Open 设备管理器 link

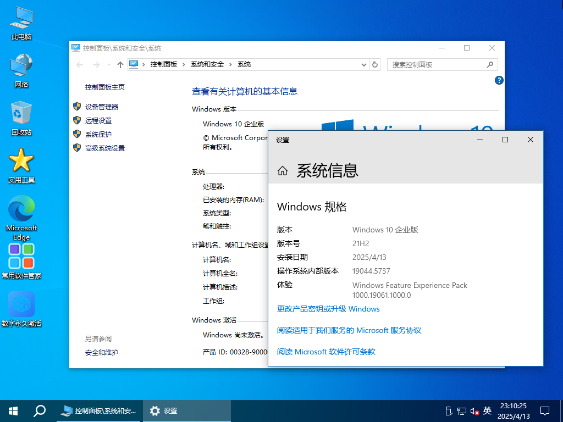click(x=102, y=107)
